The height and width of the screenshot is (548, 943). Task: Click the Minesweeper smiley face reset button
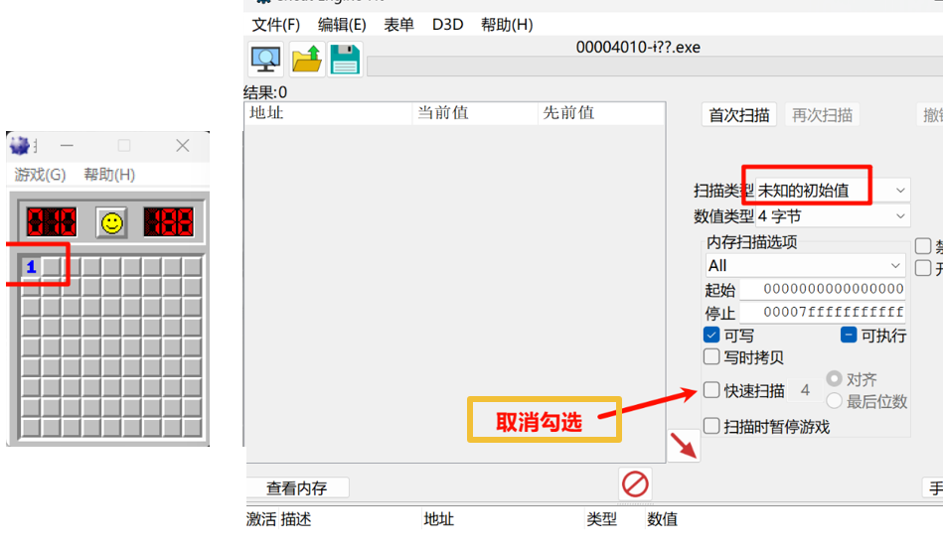point(111,223)
